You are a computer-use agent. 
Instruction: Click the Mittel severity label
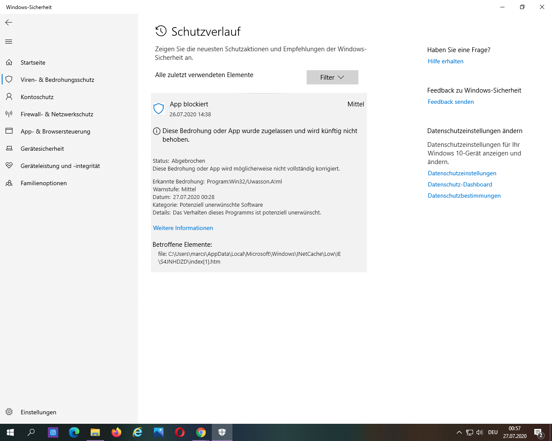tap(356, 104)
